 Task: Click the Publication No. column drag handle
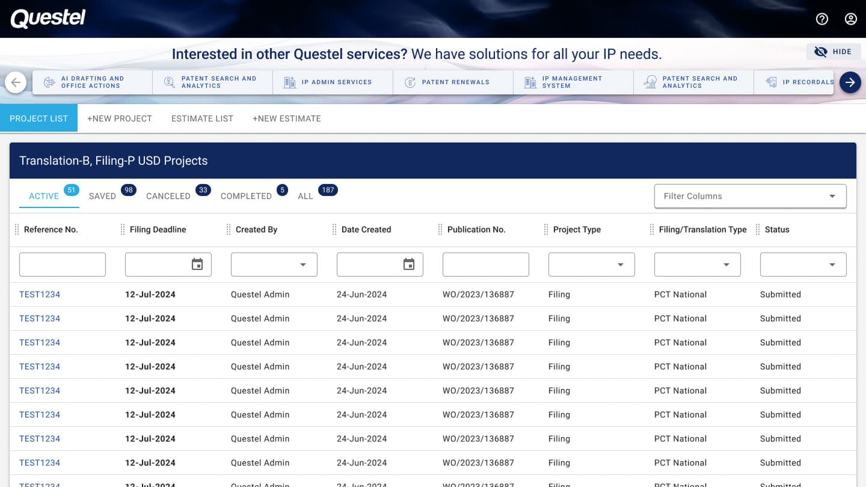440,230
